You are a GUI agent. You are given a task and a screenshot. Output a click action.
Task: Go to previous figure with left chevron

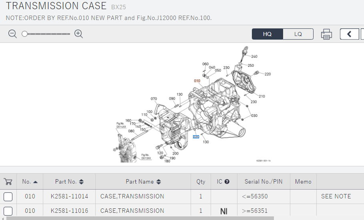click(349, 34)
